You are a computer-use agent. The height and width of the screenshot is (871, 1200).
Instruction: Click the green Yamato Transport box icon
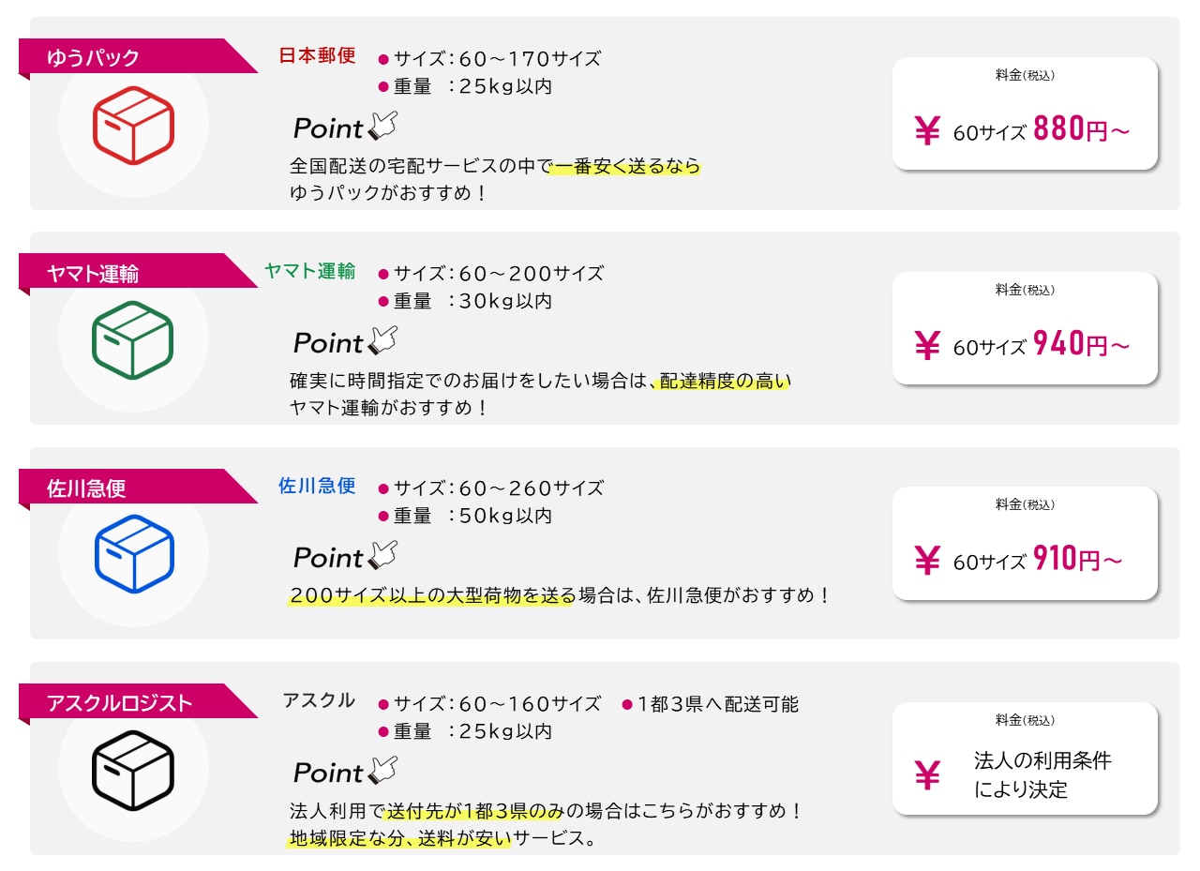click(133, 340)
